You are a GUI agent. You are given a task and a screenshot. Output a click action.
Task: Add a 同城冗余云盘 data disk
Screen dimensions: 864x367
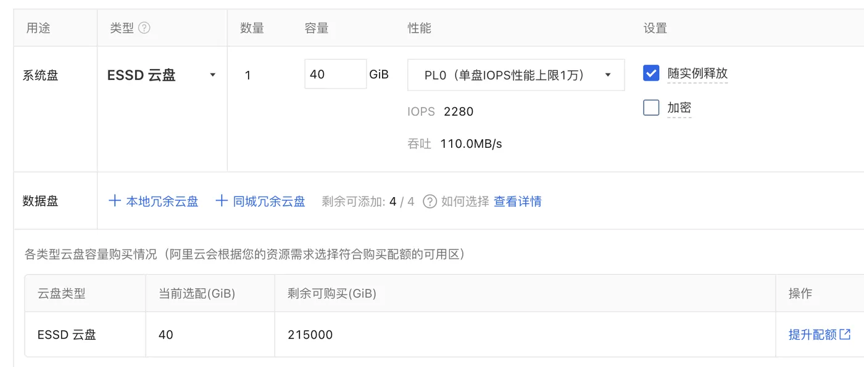pyautogui.click(x=260, y=201)
